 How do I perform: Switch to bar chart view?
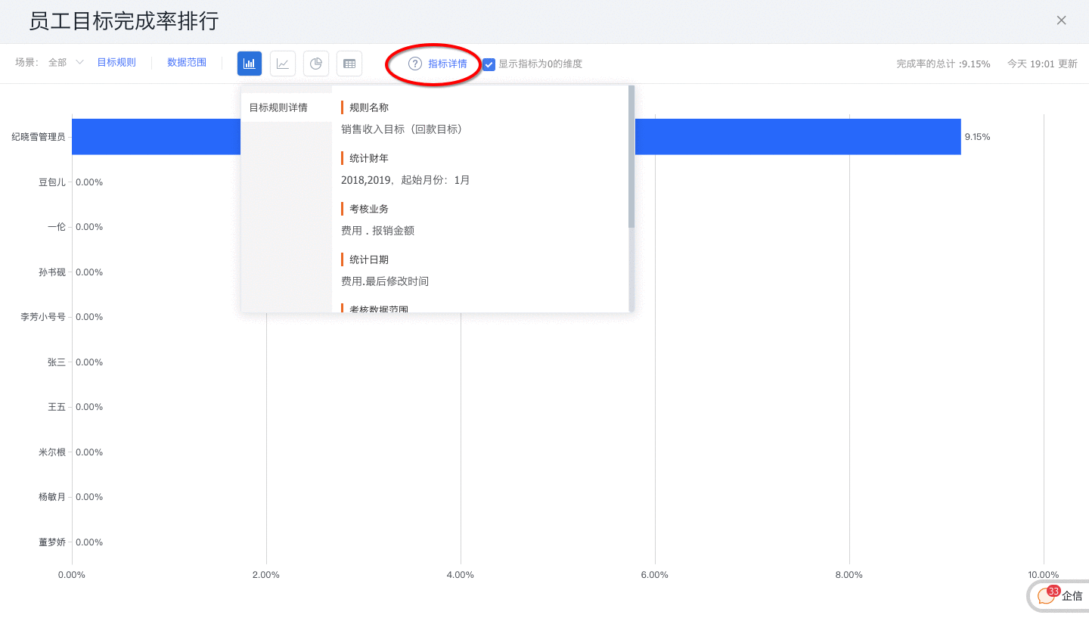click(x=250, y=64)
